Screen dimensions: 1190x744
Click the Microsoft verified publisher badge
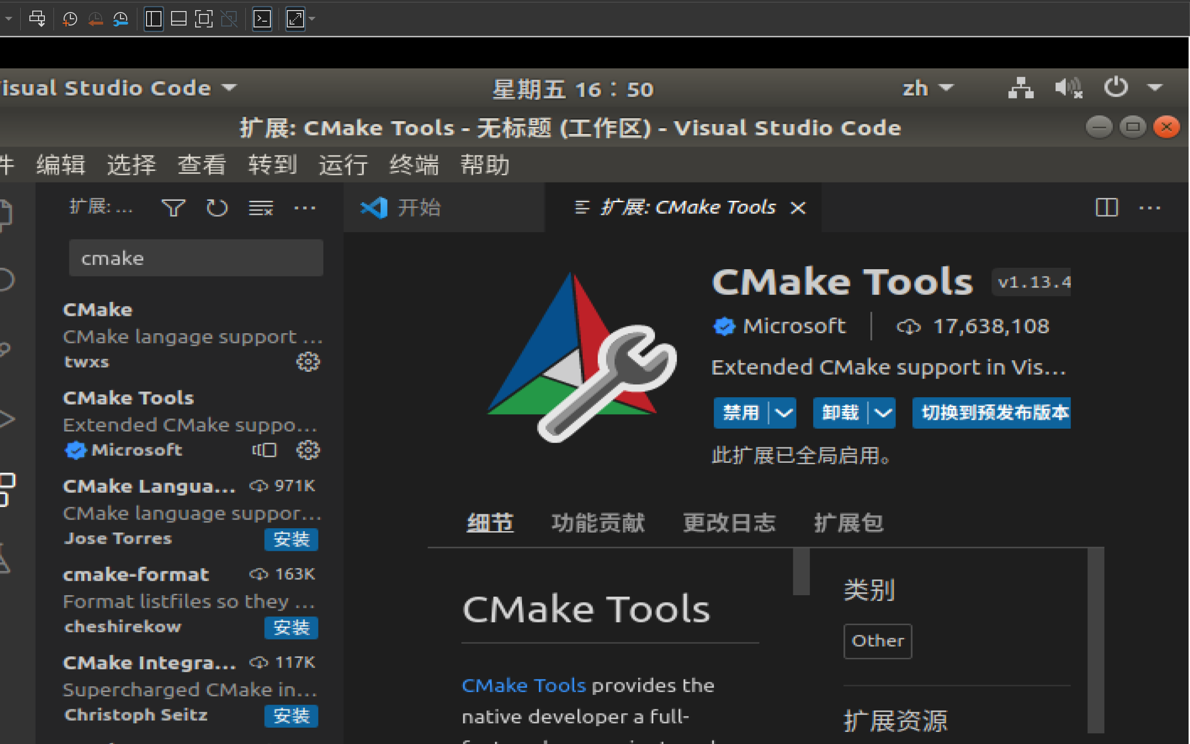(724, 326)
